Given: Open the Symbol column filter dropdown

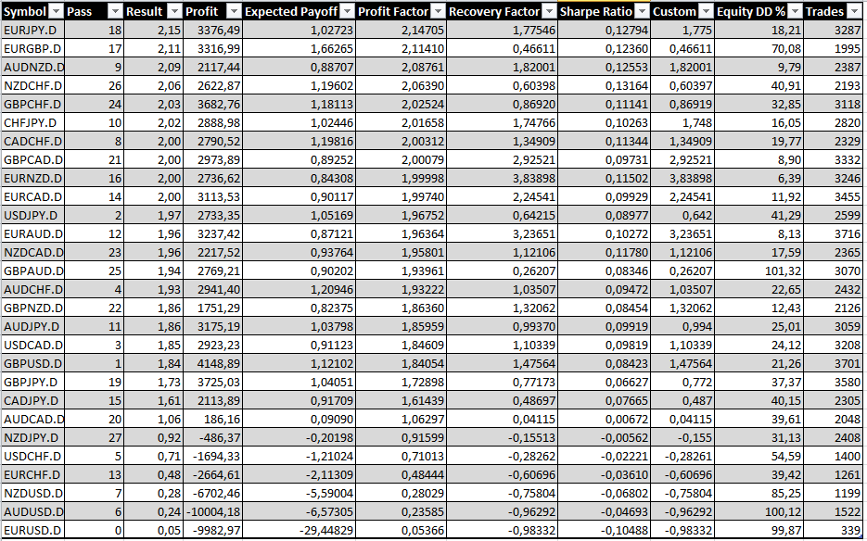Looking at the screenshot, I should (x=56, y=11).
